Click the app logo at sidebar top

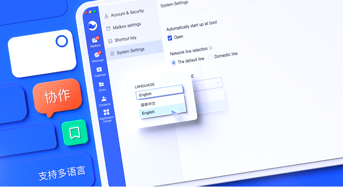pos(93,26)
